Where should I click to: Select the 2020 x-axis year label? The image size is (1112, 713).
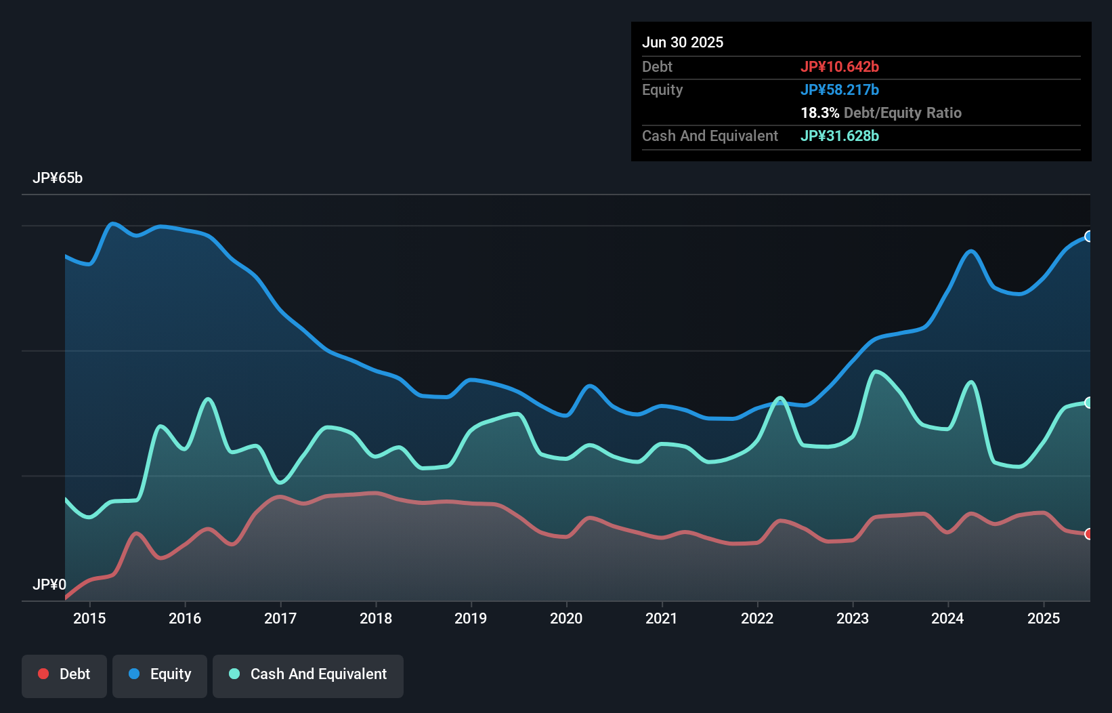tap(566, 618)
